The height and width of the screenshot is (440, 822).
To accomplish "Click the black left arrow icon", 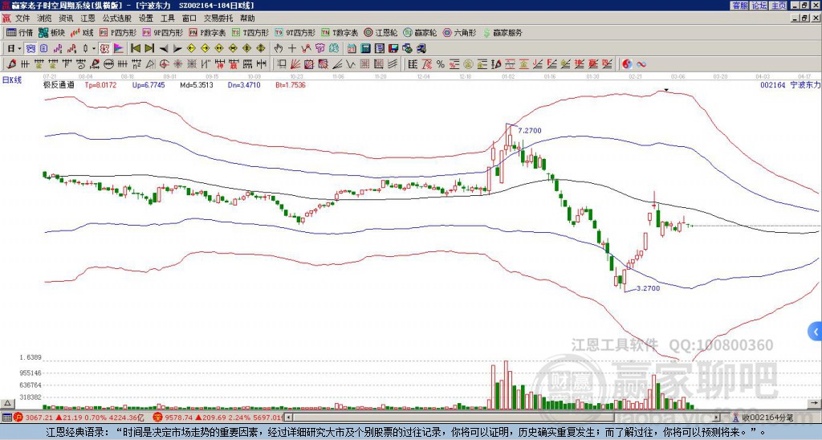I will [x=163, y=49].
